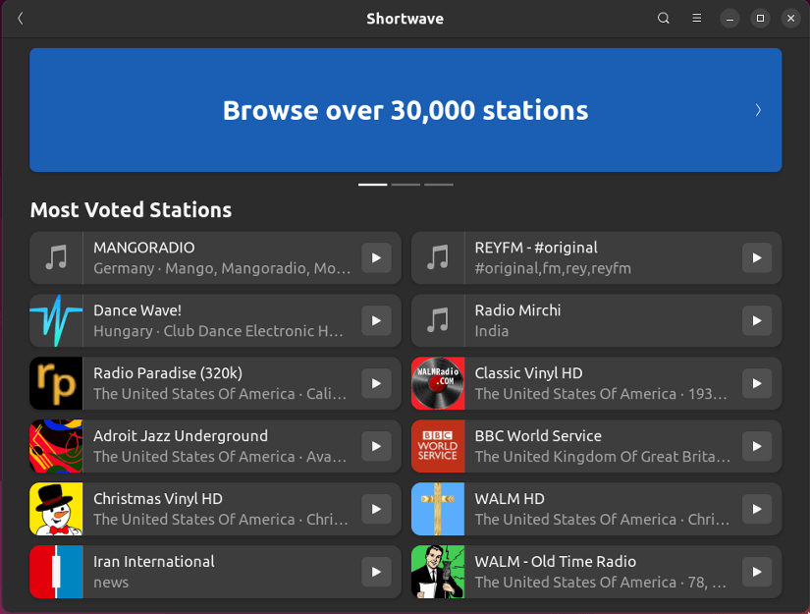Play the Christmas Vinyl HD station
This screenshot has height=614, width=810.
376,509
